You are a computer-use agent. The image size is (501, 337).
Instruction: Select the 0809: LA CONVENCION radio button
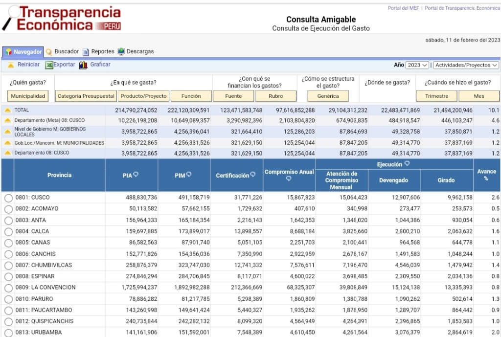[x=8, y=288]
